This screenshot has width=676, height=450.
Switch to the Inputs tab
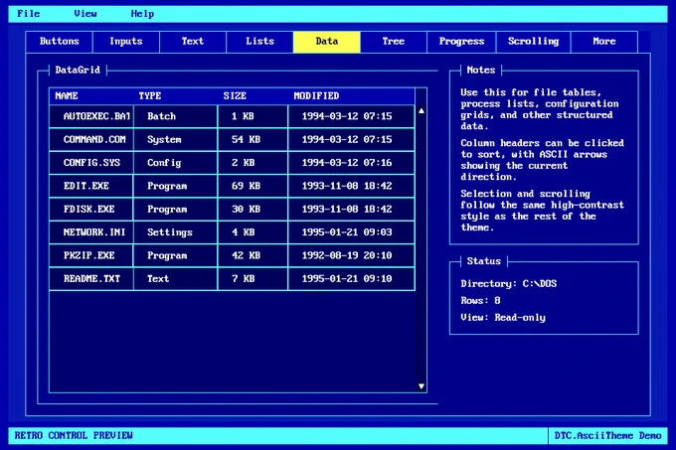[126, 42]
